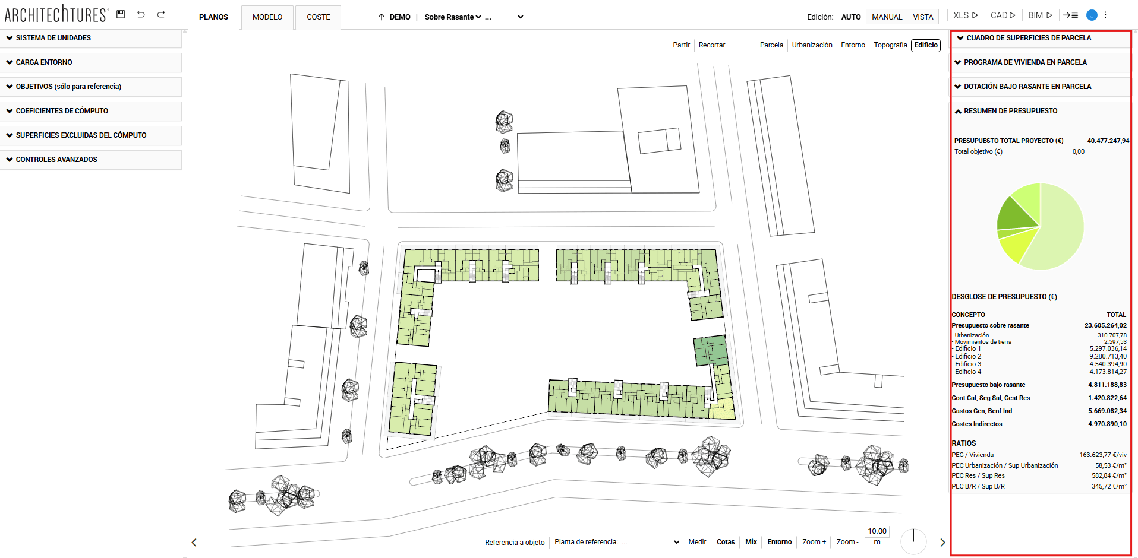Set edición mode to MANUAL
Image resolution: width=1138 pixels, height=558 pixels.
coord(886,17)
